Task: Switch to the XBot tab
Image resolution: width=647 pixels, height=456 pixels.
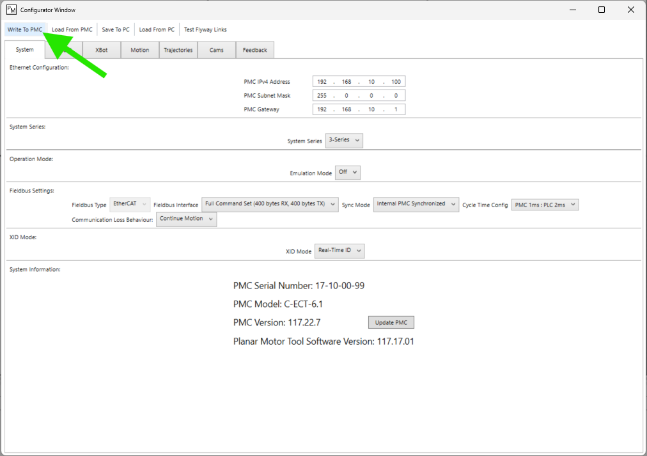Action: [x=102, y=50]
